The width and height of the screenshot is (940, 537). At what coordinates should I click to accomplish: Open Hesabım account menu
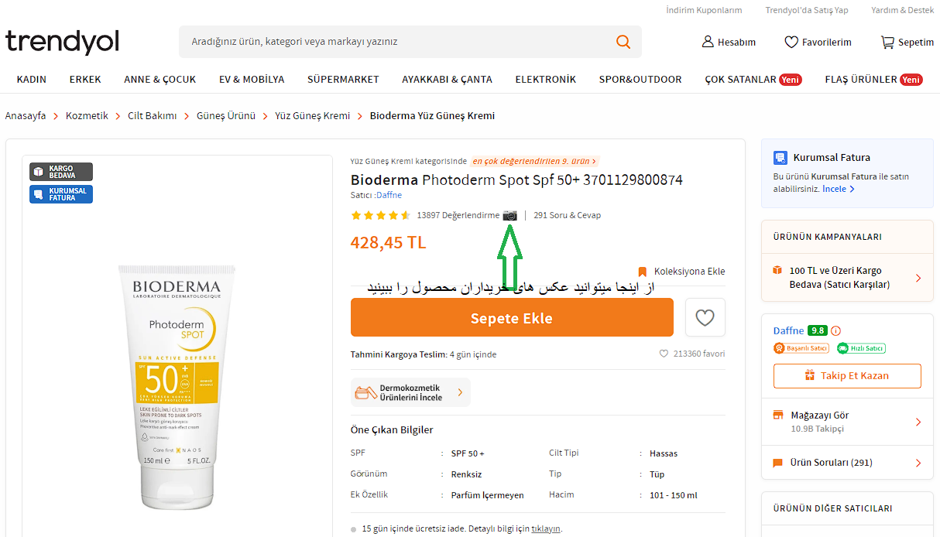[x=729, y=42]
